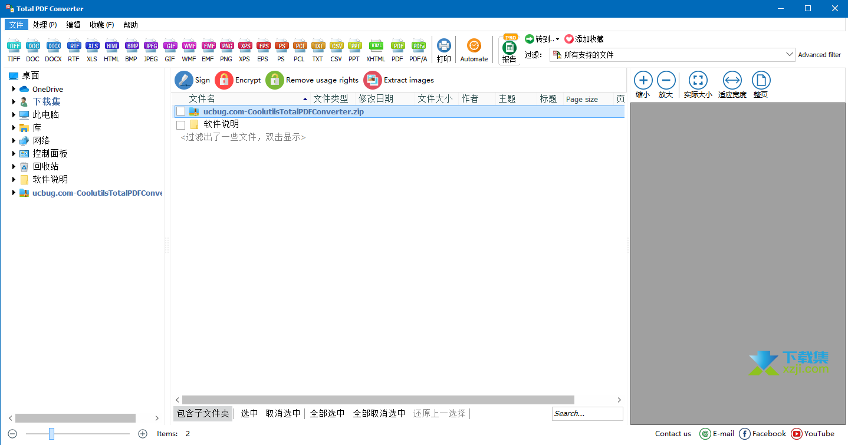Expand the 下载集 tree node
This screenshot has height=445, width=848.
(x=14, y=101)
